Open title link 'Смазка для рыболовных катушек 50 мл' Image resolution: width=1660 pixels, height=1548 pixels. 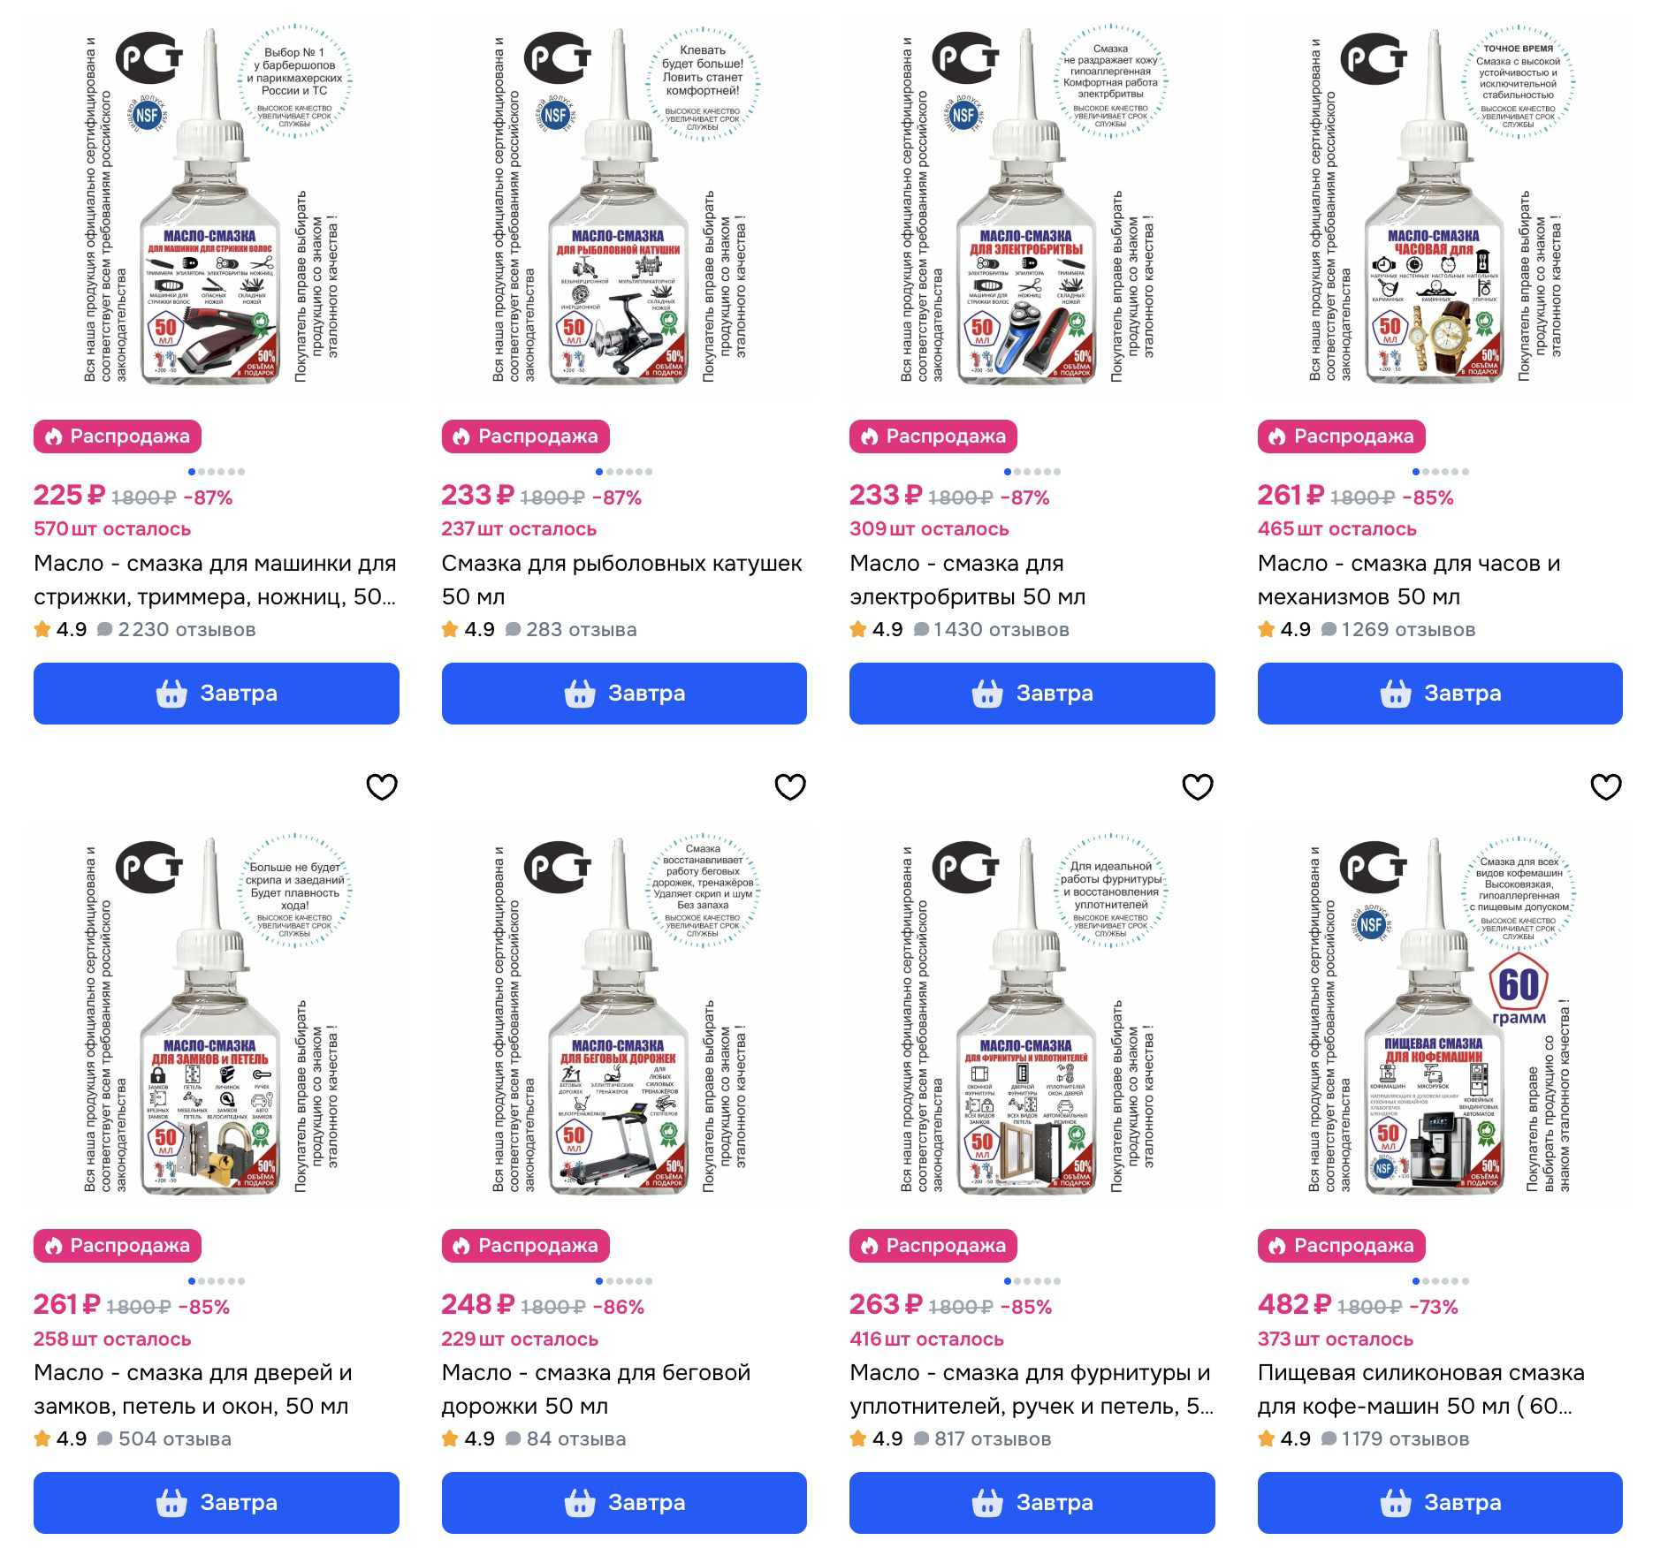coord(622,580)
